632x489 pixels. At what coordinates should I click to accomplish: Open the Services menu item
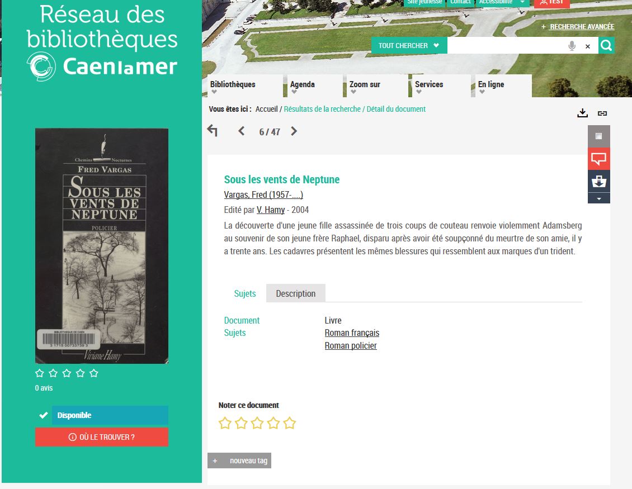(x=429, y=86)
